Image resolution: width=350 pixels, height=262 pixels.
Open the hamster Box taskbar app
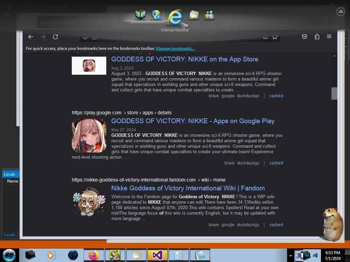tap(115, 255)
